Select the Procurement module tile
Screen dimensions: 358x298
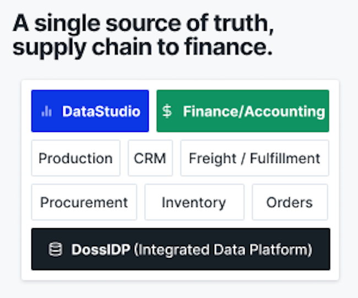[84, 202]
